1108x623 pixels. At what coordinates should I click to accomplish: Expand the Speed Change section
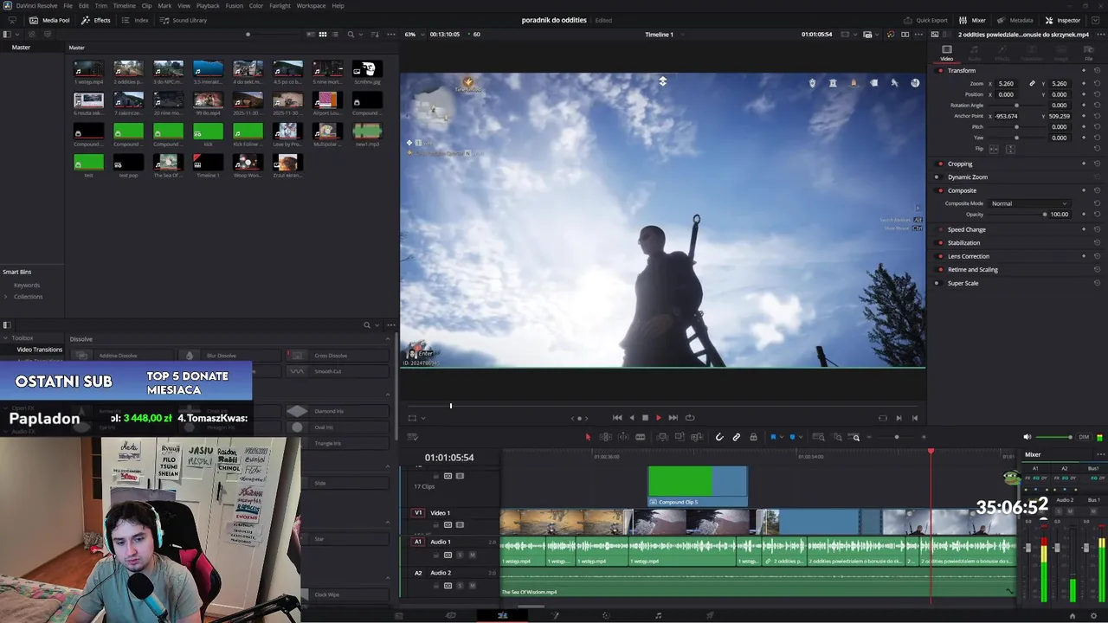(966, 229)
